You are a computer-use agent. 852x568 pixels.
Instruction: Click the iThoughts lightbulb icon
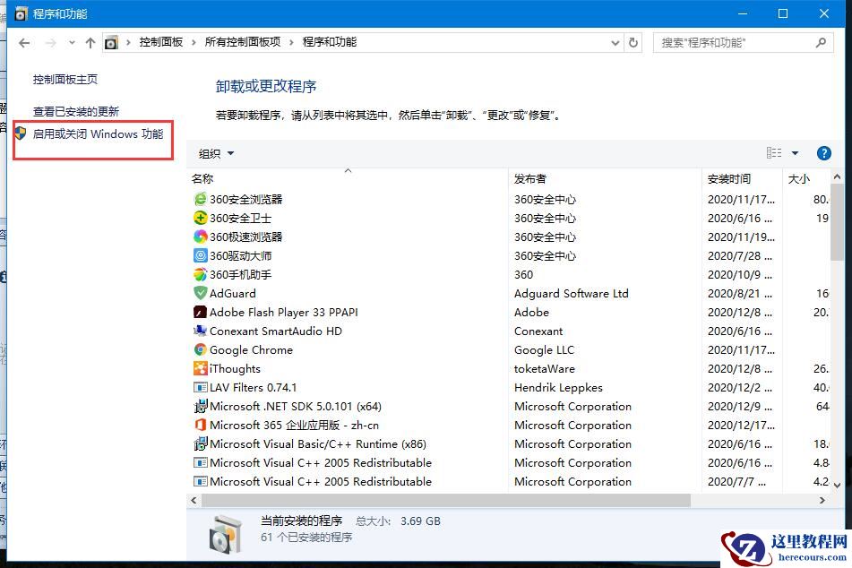201,368
